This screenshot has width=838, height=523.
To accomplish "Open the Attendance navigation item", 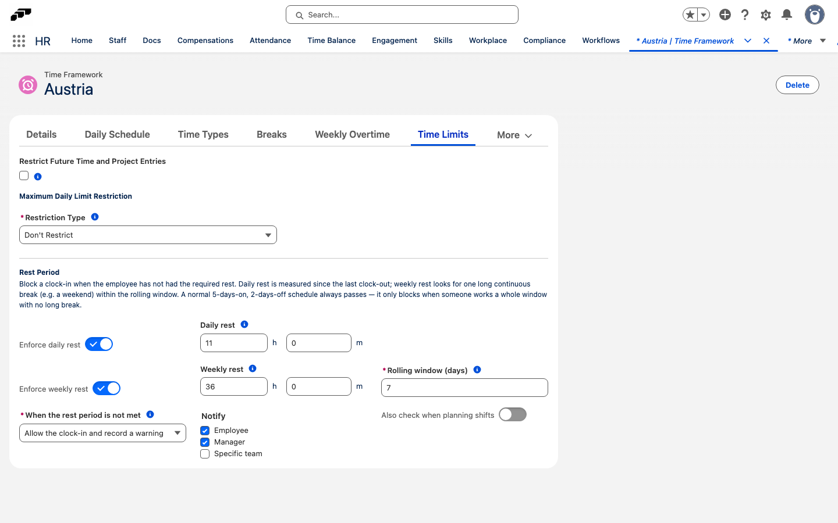I will point(271,41).
